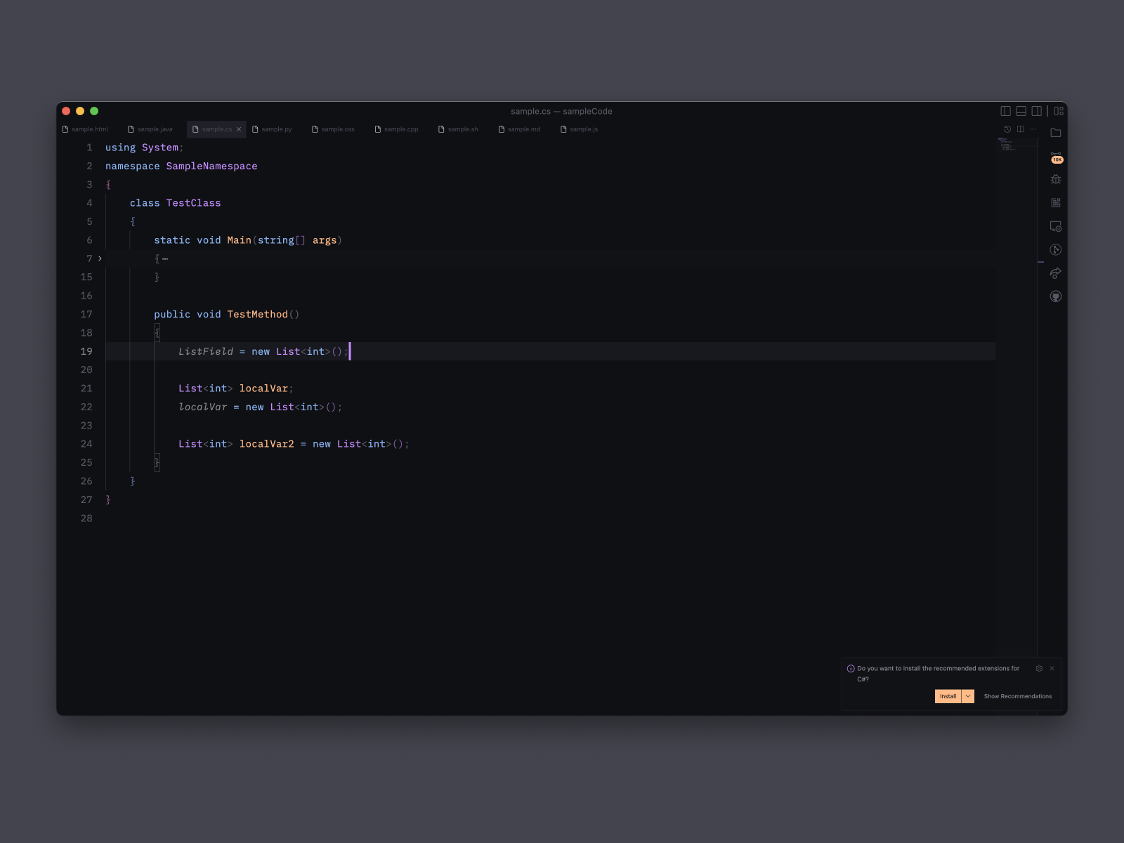Viewport: 1124px width, 843px height.
Task: Click the info icon in the notification
Action: [851, 669]
